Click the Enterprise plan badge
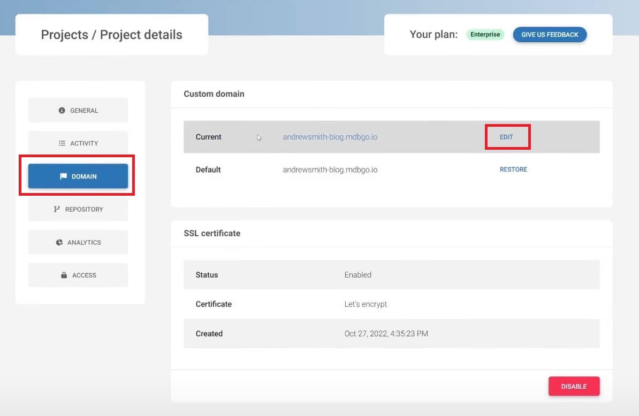Image resolution: width=639 pixels, height=416 pixels. pyautogui.click(x=485, y=35)
